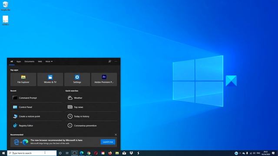
Task: Open File Explorer from Top apps
Action: click(23, 79)
